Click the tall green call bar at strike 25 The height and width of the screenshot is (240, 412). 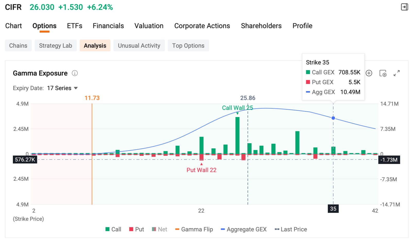(x=237, y=136)
